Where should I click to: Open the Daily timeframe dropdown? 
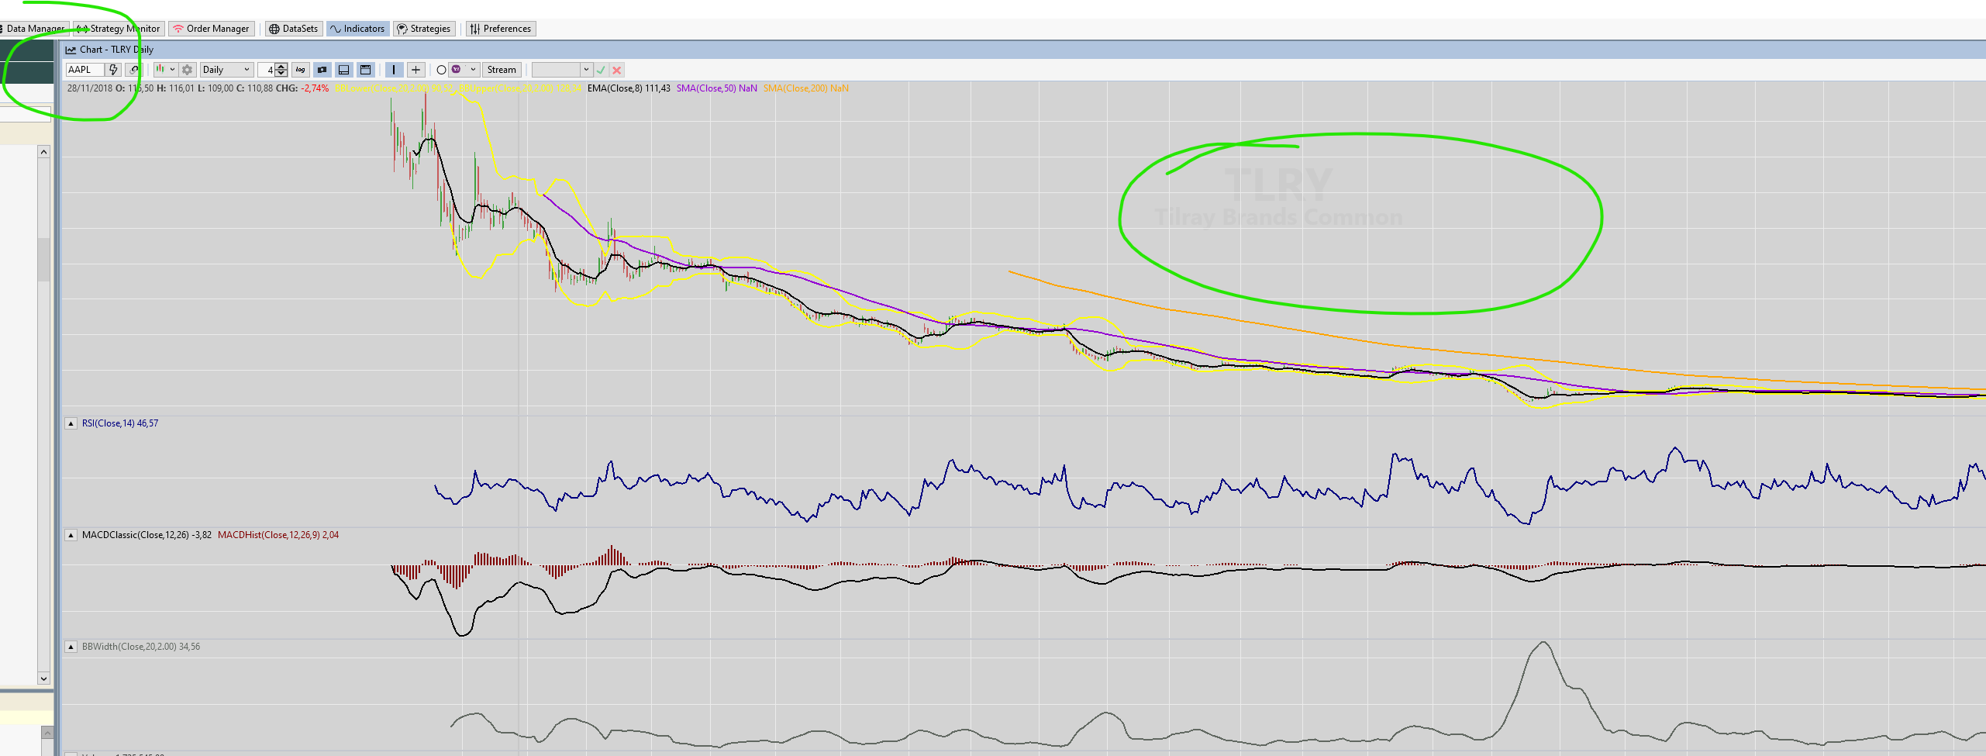226,70
